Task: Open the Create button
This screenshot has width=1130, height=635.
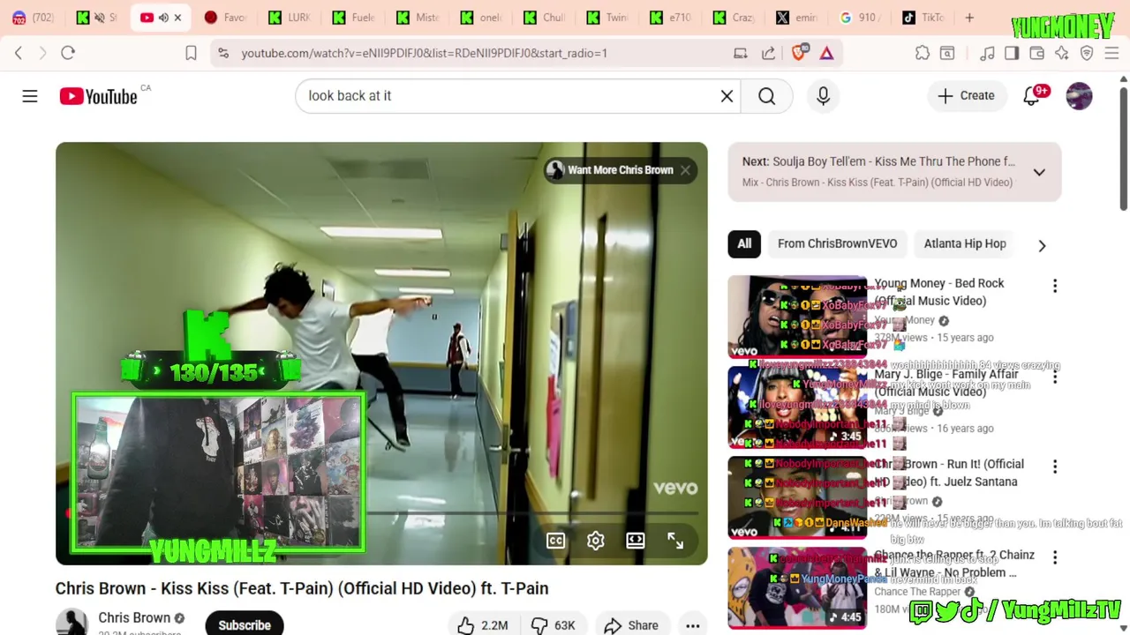Action: click(966, 96)
